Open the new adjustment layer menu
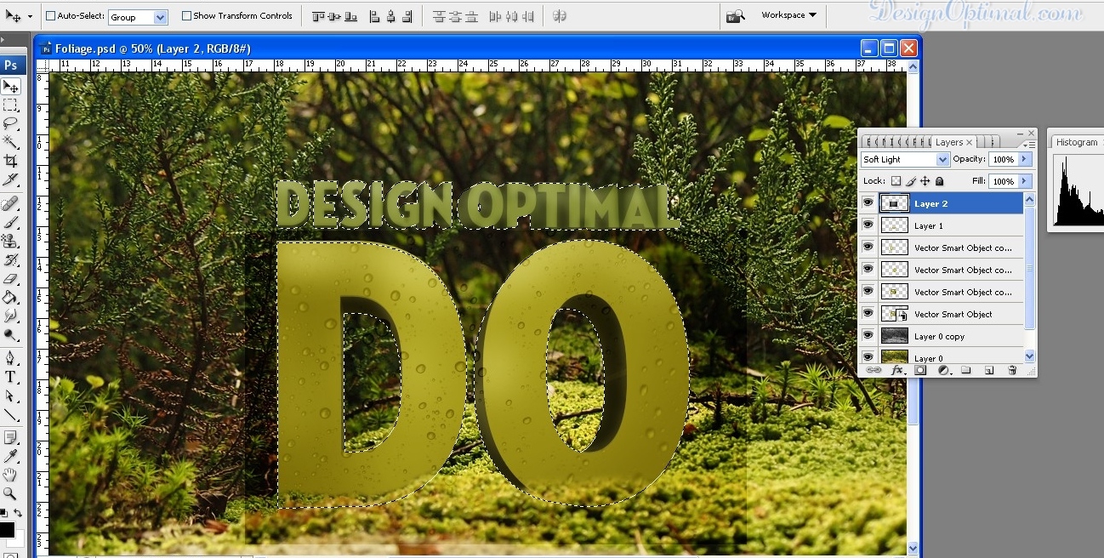1104x558 pixels. [x=943, y=370]
